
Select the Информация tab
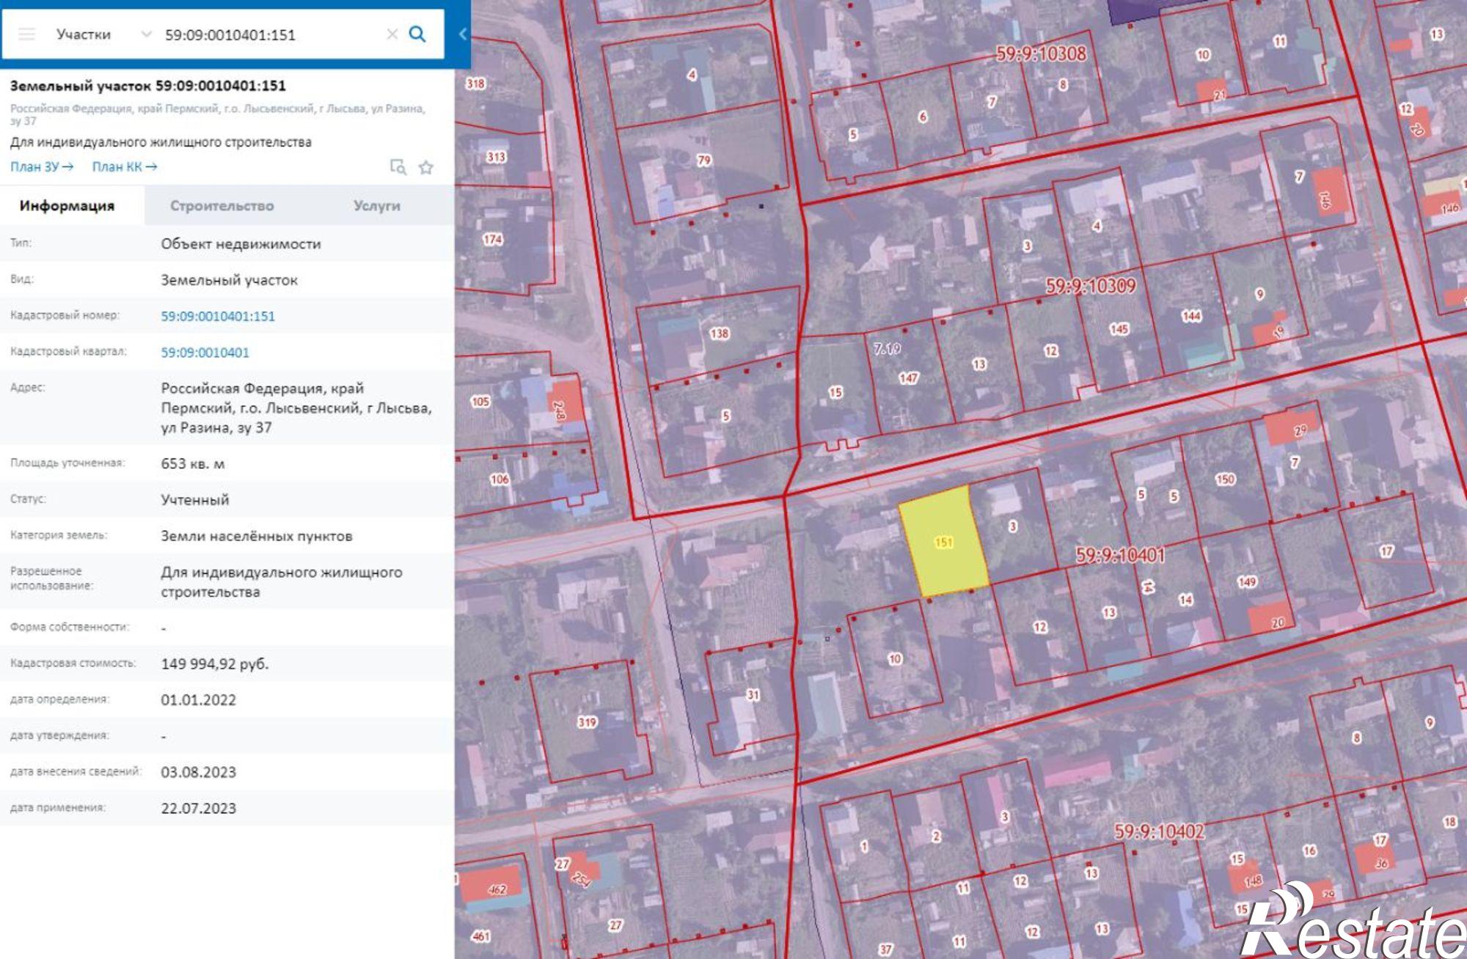click(x=67, y=206)
